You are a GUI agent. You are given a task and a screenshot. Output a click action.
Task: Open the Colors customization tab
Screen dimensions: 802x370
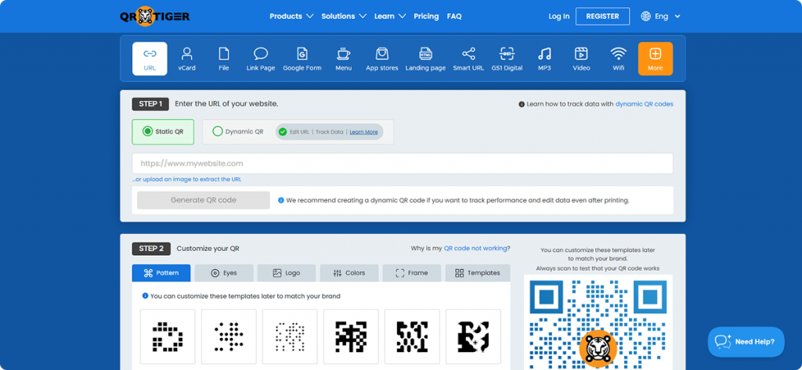(349, 273)
